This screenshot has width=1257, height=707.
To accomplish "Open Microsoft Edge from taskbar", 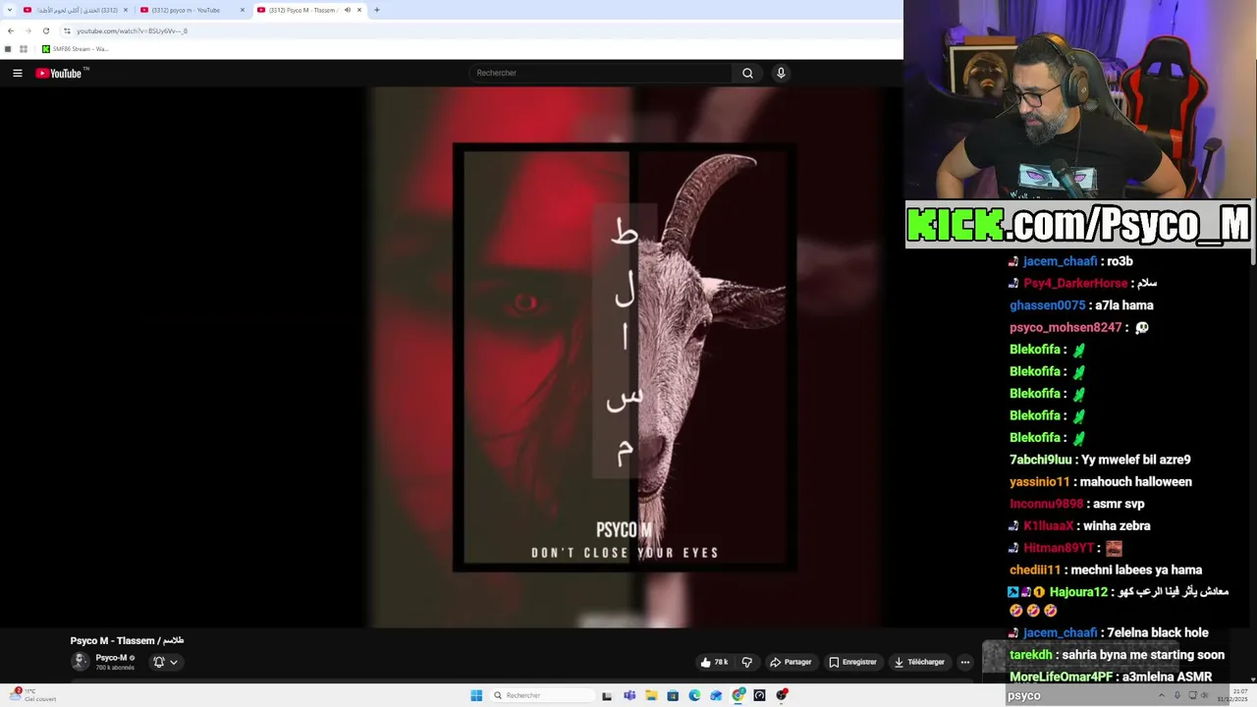I will tap(694, 695).
